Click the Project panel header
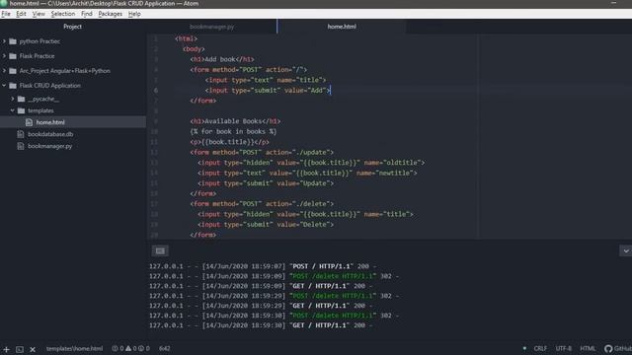This screenshot has width=632, height=355. (x=72, y=27)
